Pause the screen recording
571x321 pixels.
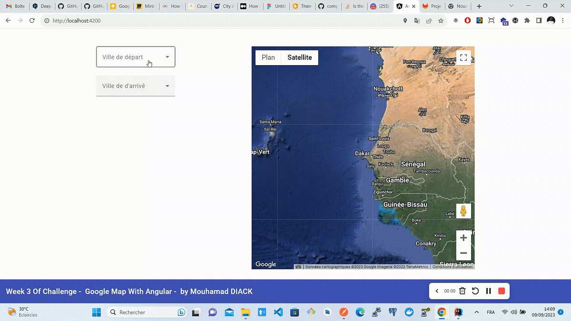click(488, 291)
